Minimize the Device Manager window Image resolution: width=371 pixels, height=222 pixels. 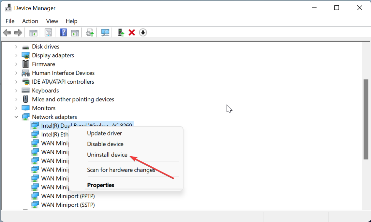click(x=314, y=8)
